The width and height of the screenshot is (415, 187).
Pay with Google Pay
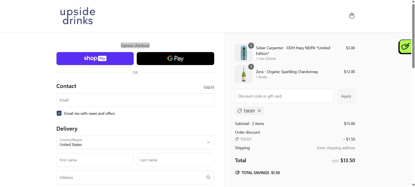point(175,59)
